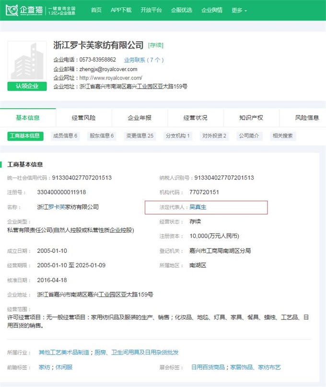
Task: Open legal representative 吴真生 link
Action: click(198, 207)
